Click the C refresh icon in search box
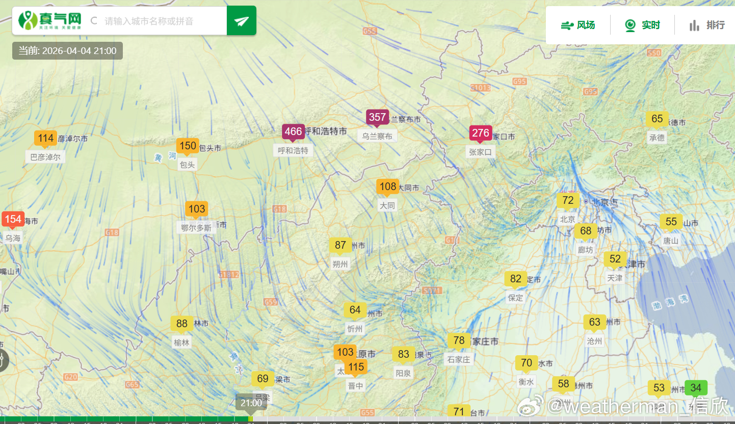This screenshot has width=735, height=424. coord(93,21)
